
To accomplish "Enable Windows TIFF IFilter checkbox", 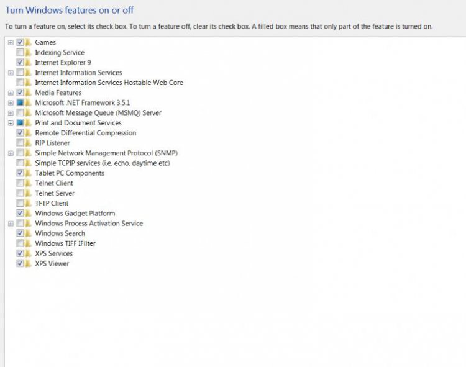I will (x=20, y=243).
